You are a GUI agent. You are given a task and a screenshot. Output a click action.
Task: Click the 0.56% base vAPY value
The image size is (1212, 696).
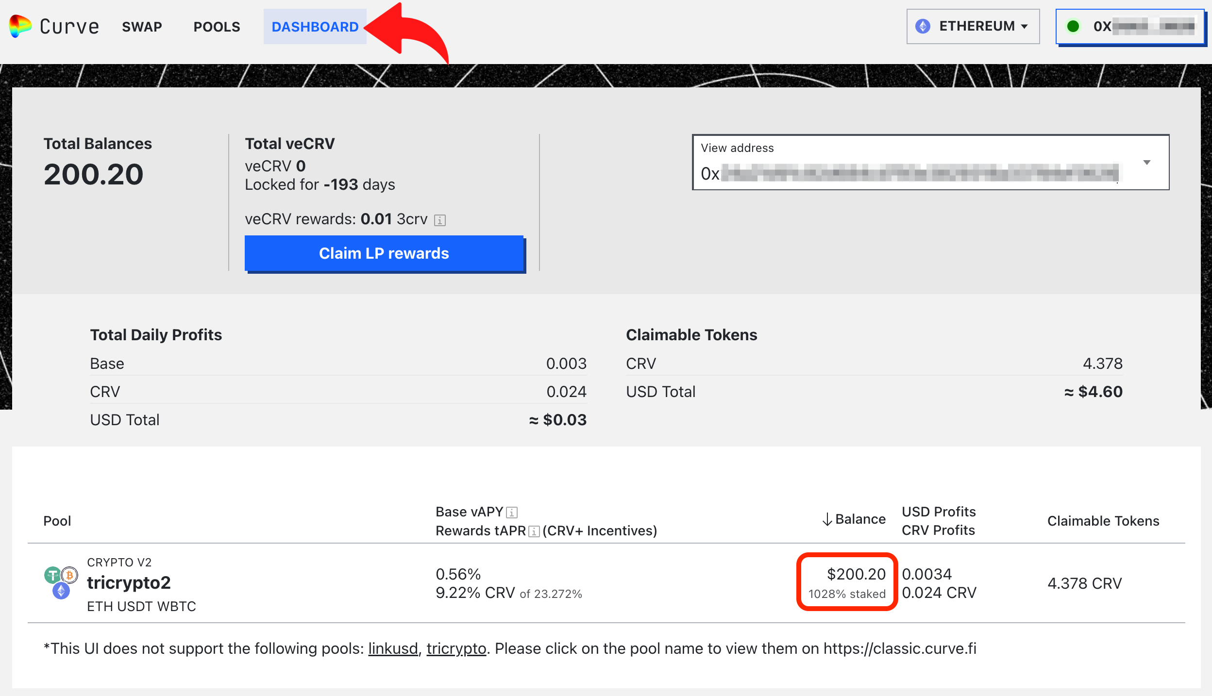(x=458, y=574)
